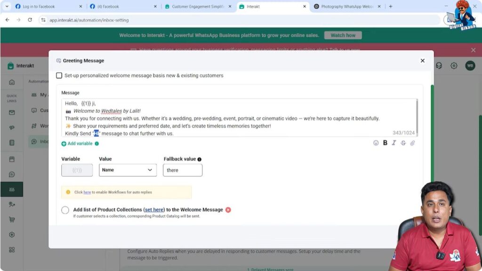Click the Interakt logo in header
Image resolution: width=482 pixels, height=271 pixels.
(21, 66)
